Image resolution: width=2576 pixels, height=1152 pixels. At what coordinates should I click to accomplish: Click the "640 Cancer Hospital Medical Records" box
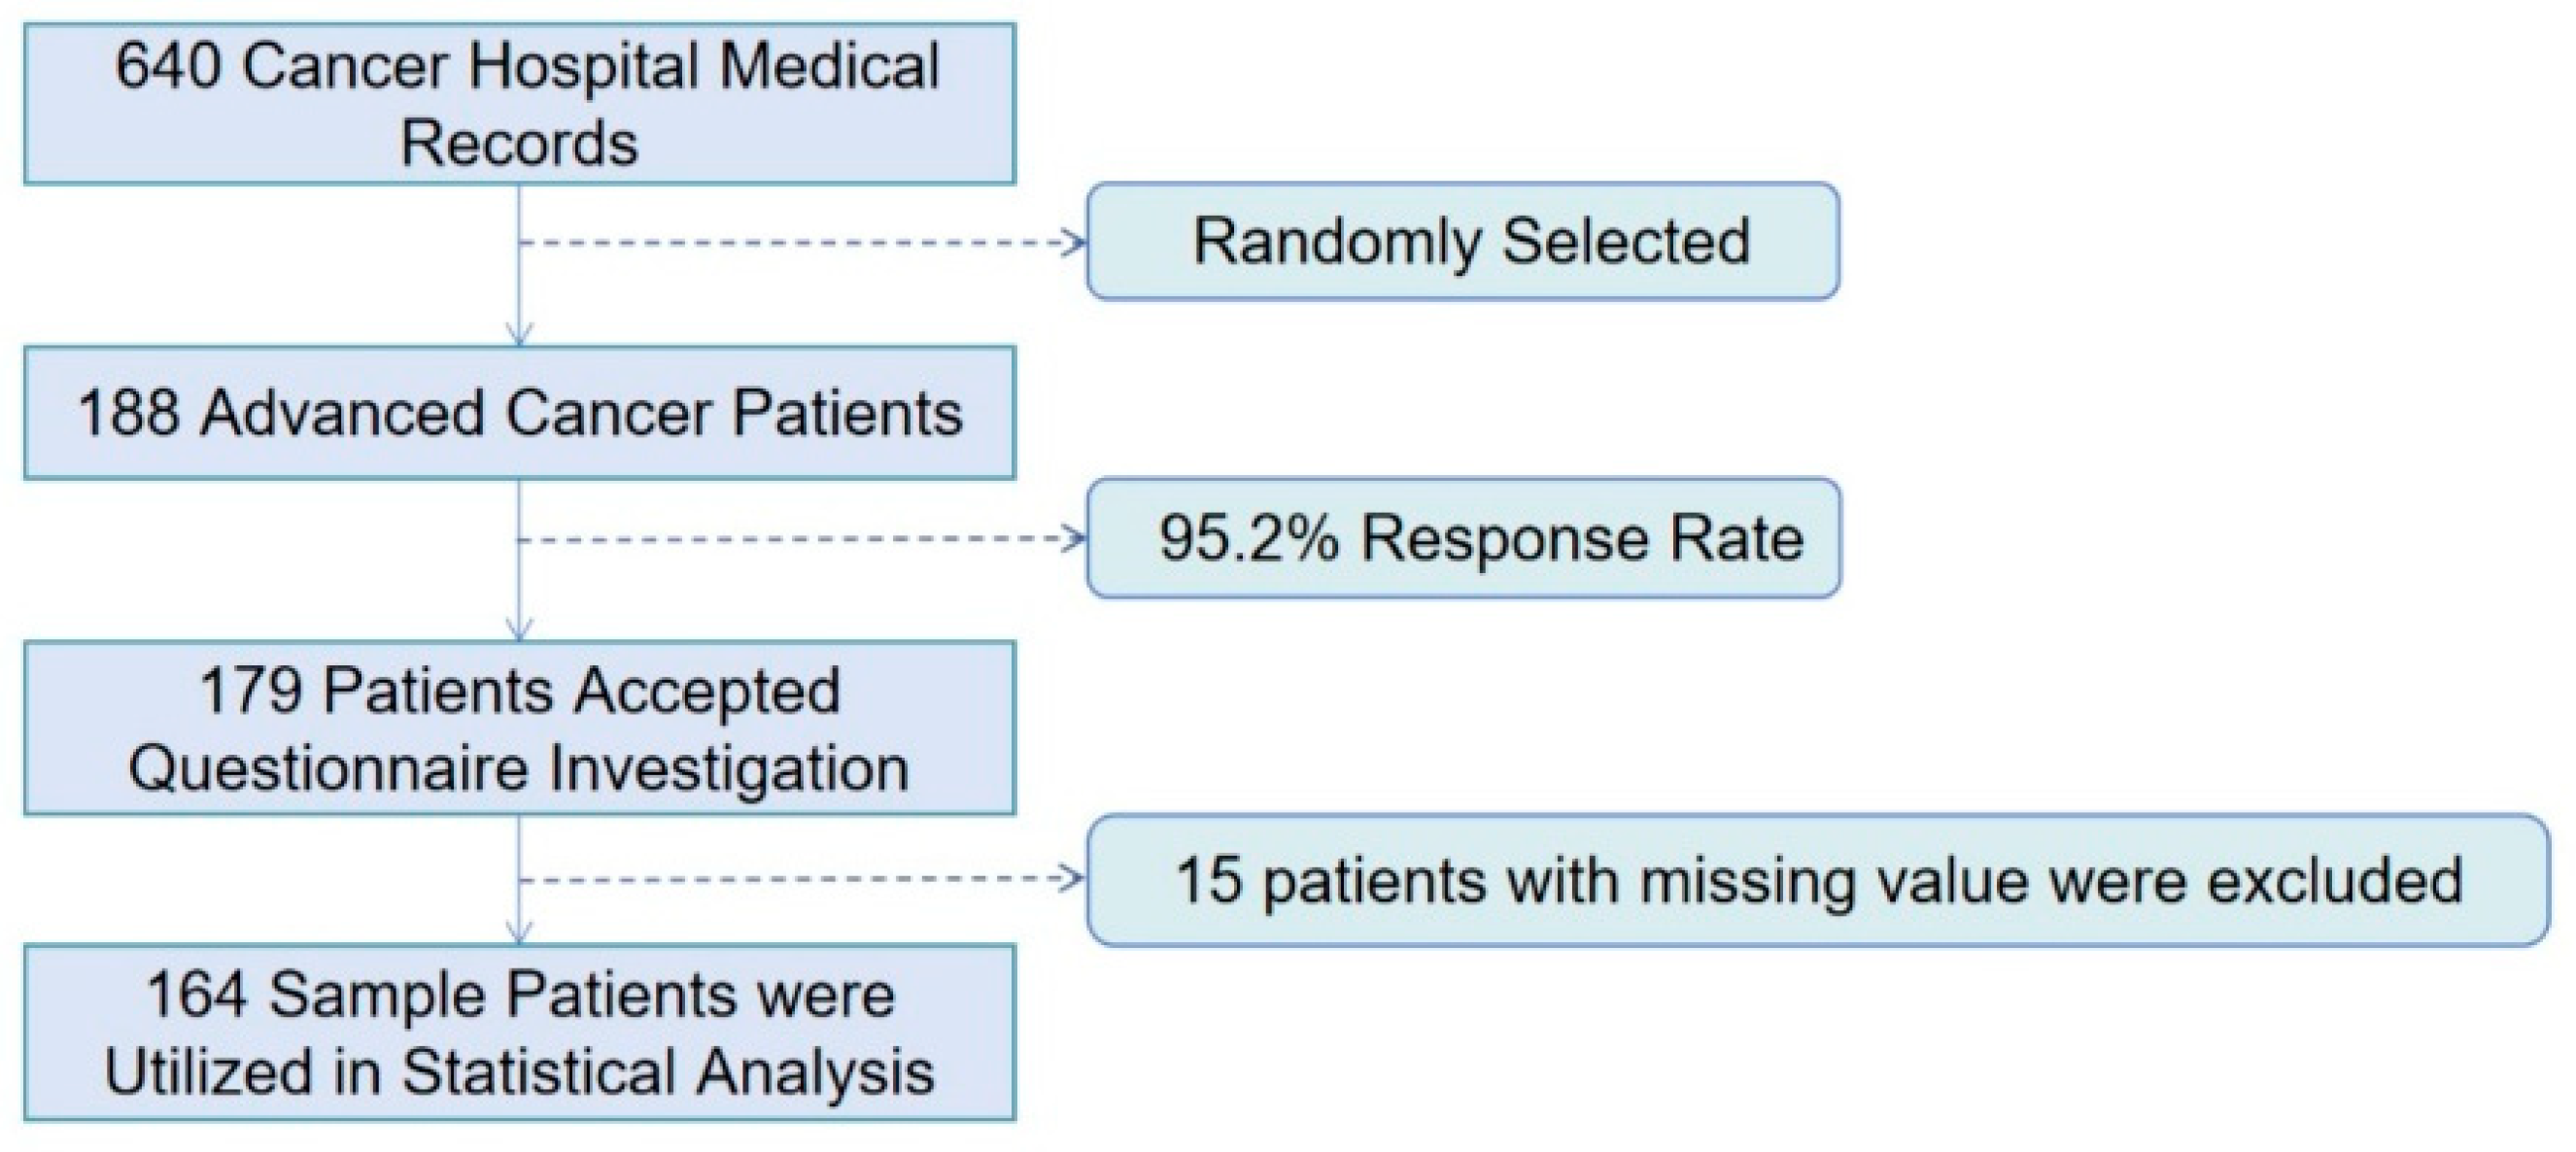519,104
